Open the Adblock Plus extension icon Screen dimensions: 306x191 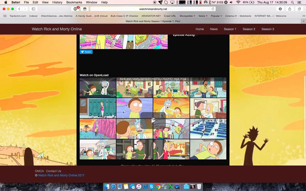tap(75, 9)
